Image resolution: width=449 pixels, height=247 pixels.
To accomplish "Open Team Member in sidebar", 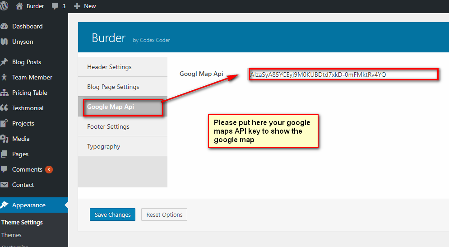I will [32, 77].
